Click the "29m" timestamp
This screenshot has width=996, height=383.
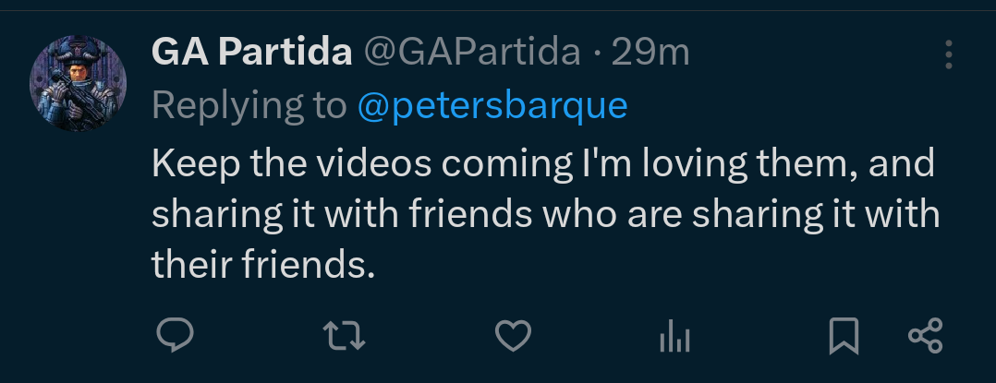[x=650, y=54]
